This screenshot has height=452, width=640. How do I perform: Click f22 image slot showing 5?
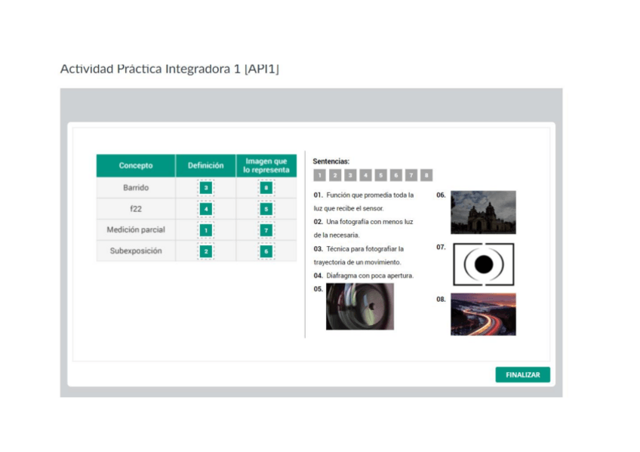[x=266, y=209]
